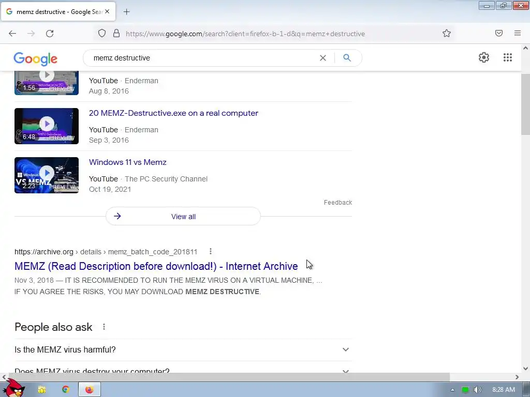Click the green tray status icon

(x=465, y=390)
